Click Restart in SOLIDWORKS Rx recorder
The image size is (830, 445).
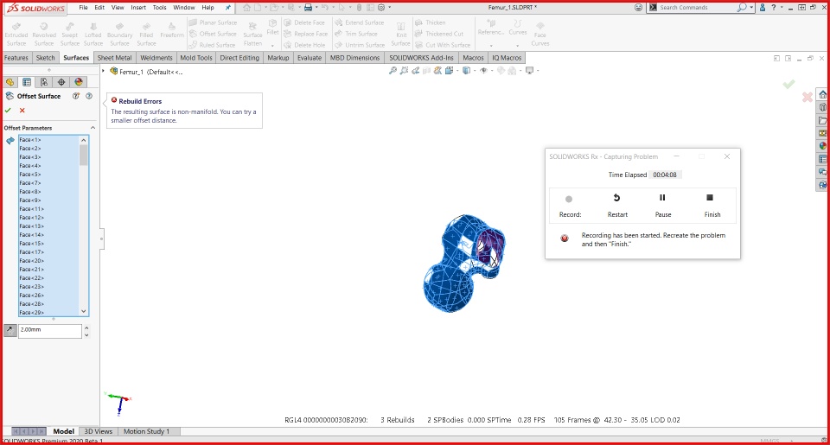point(617,205)
